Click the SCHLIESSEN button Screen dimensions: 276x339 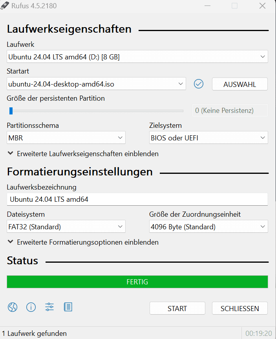click(x=240, y=308)
